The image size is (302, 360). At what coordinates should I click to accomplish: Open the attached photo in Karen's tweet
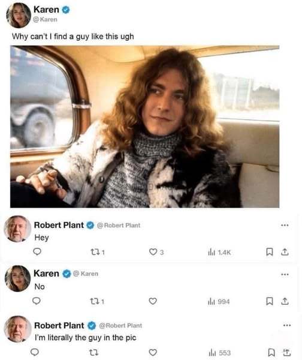[x=144, y=127]
